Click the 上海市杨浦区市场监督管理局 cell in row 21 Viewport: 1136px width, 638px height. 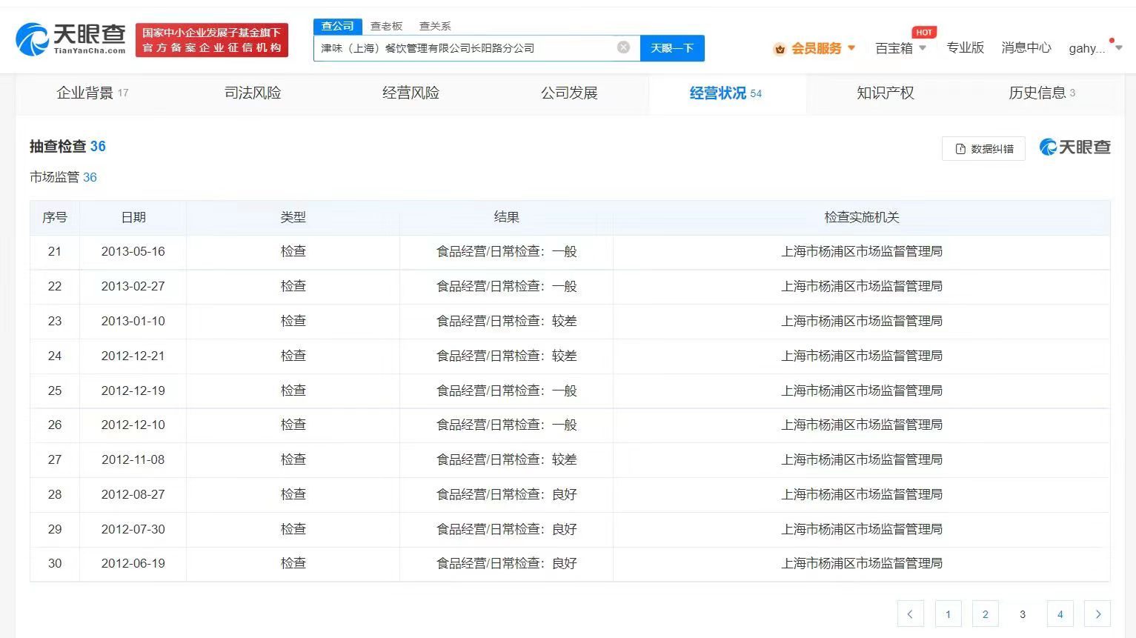point(862,251)
